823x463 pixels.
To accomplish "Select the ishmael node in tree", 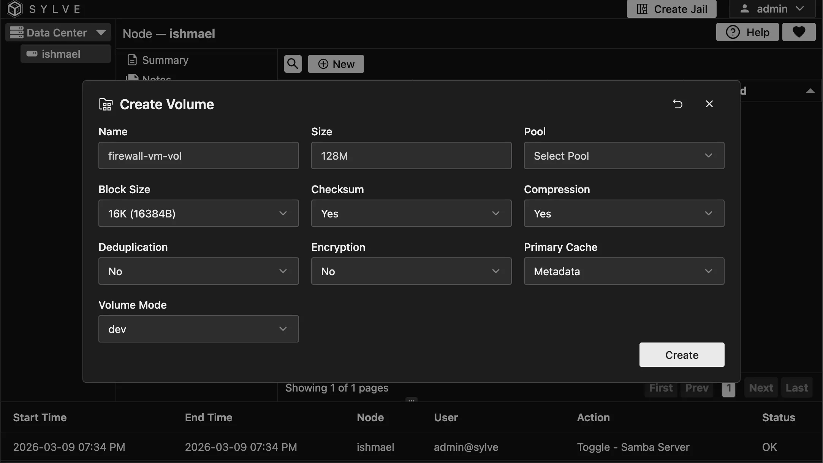I will pyautogui.click(x=61, y=54).
